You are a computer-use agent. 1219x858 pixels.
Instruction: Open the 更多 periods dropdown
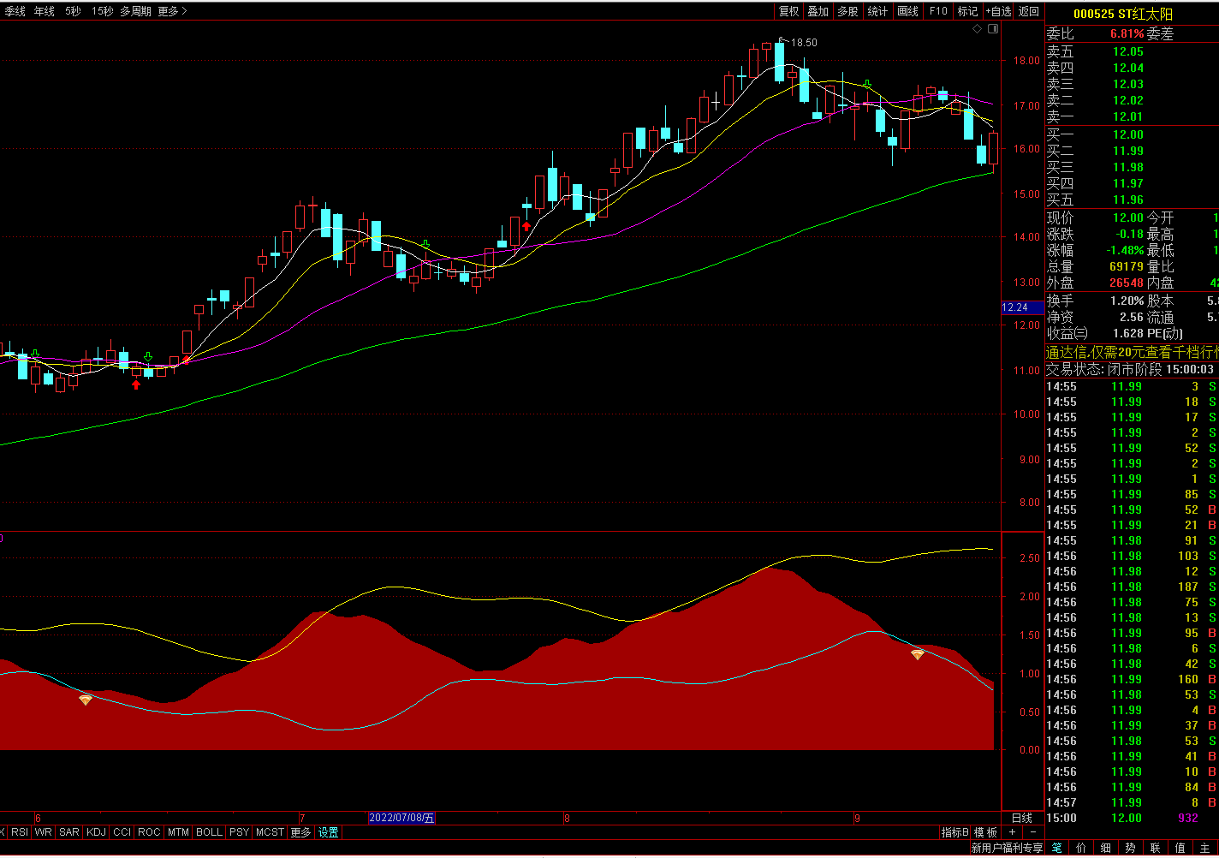click(172, 11)
